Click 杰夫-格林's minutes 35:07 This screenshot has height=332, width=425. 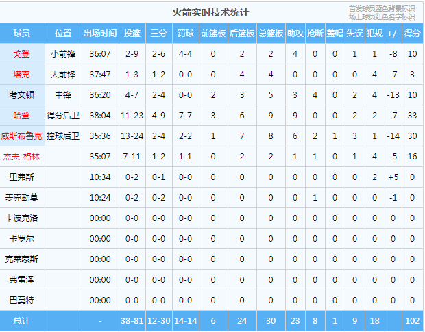[100, 156]
